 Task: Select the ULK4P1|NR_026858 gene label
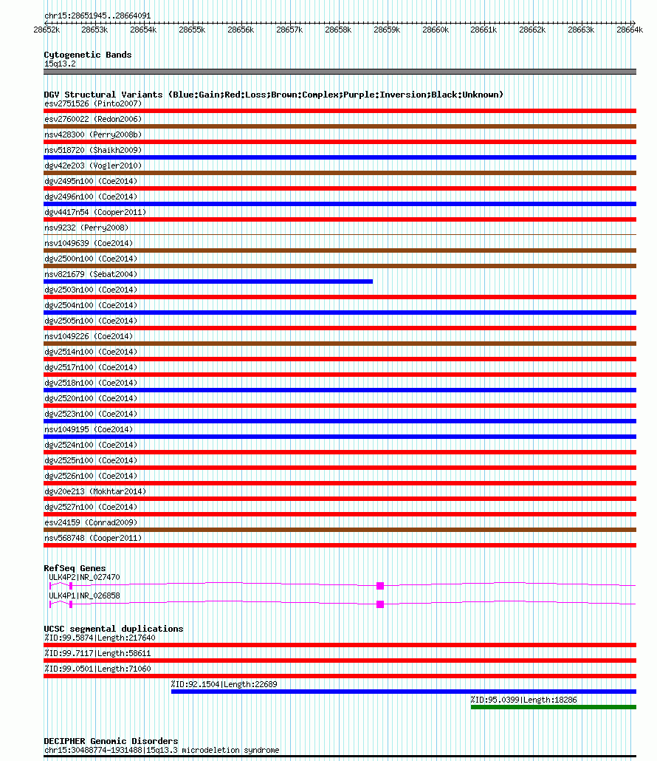pos(84,596)
